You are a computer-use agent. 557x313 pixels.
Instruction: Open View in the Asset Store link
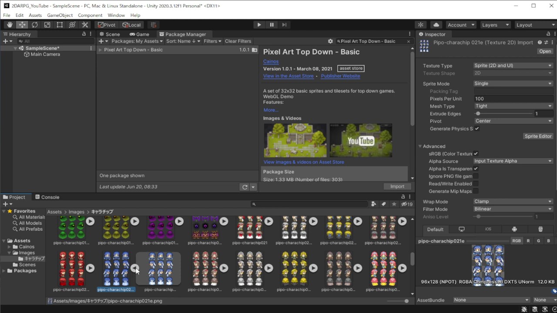288,76
